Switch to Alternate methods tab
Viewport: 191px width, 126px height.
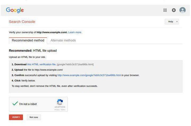tap(63, 41)
